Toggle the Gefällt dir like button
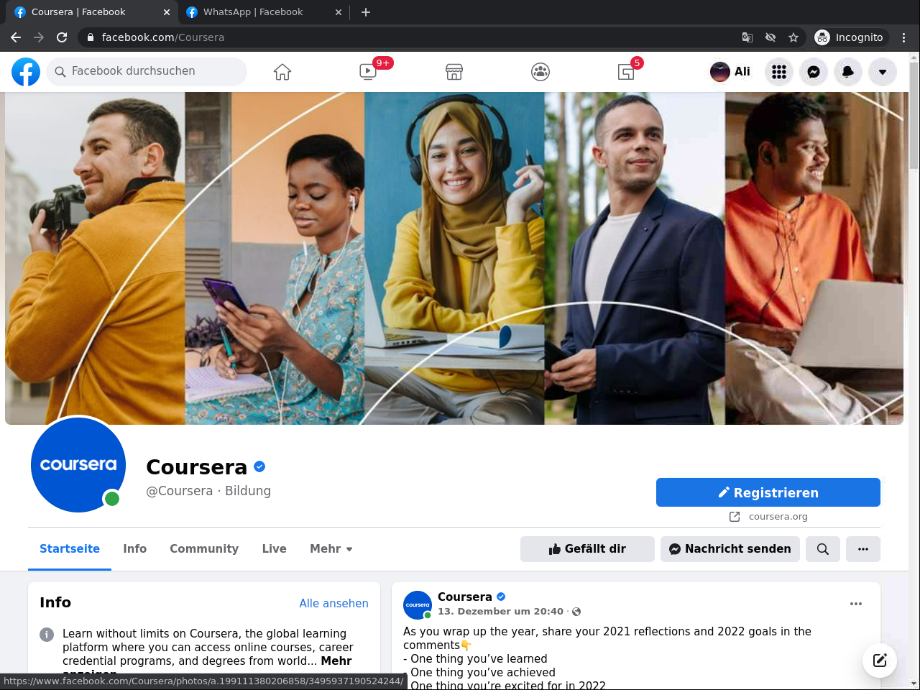The height and width of the screenshot is (690, 920). point(587,549)
